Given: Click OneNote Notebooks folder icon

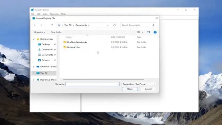Looking at the screenshot, I should [x=65, y=42].
